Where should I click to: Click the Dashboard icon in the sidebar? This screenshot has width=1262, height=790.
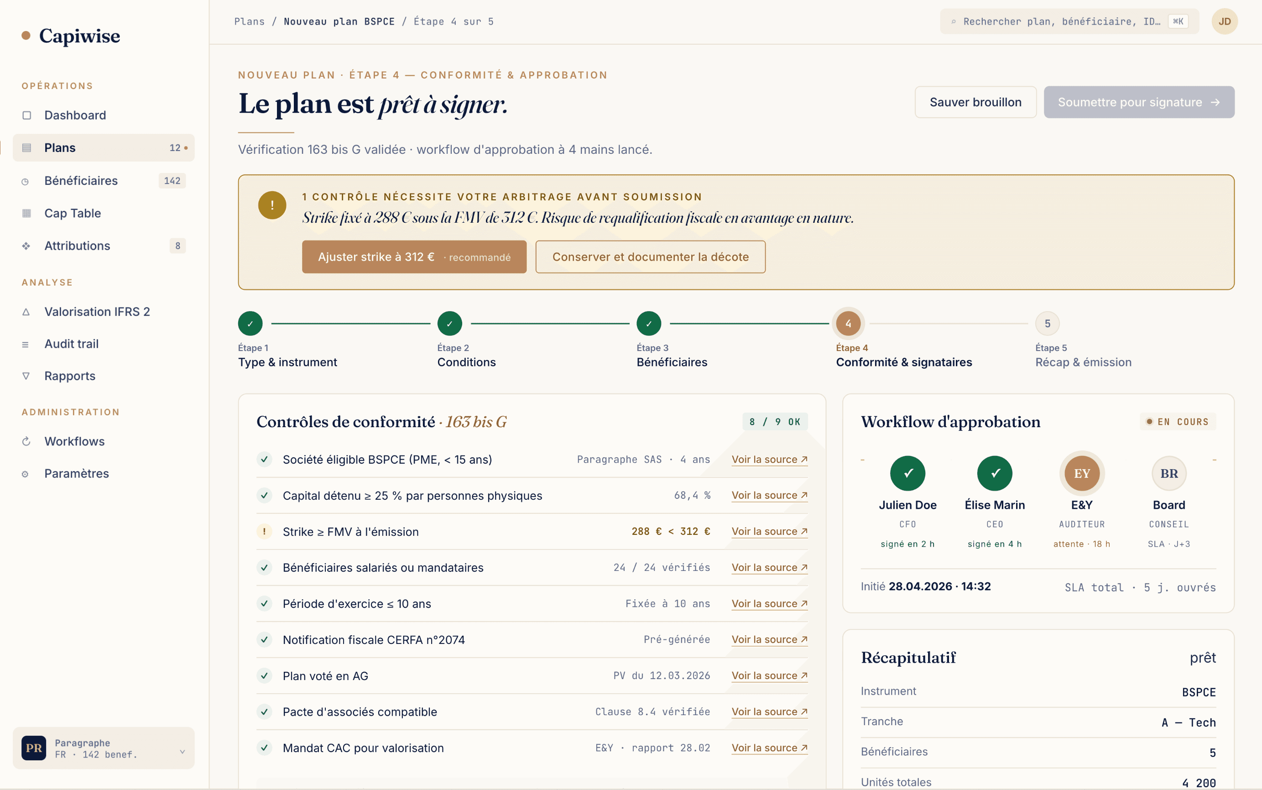26,115
